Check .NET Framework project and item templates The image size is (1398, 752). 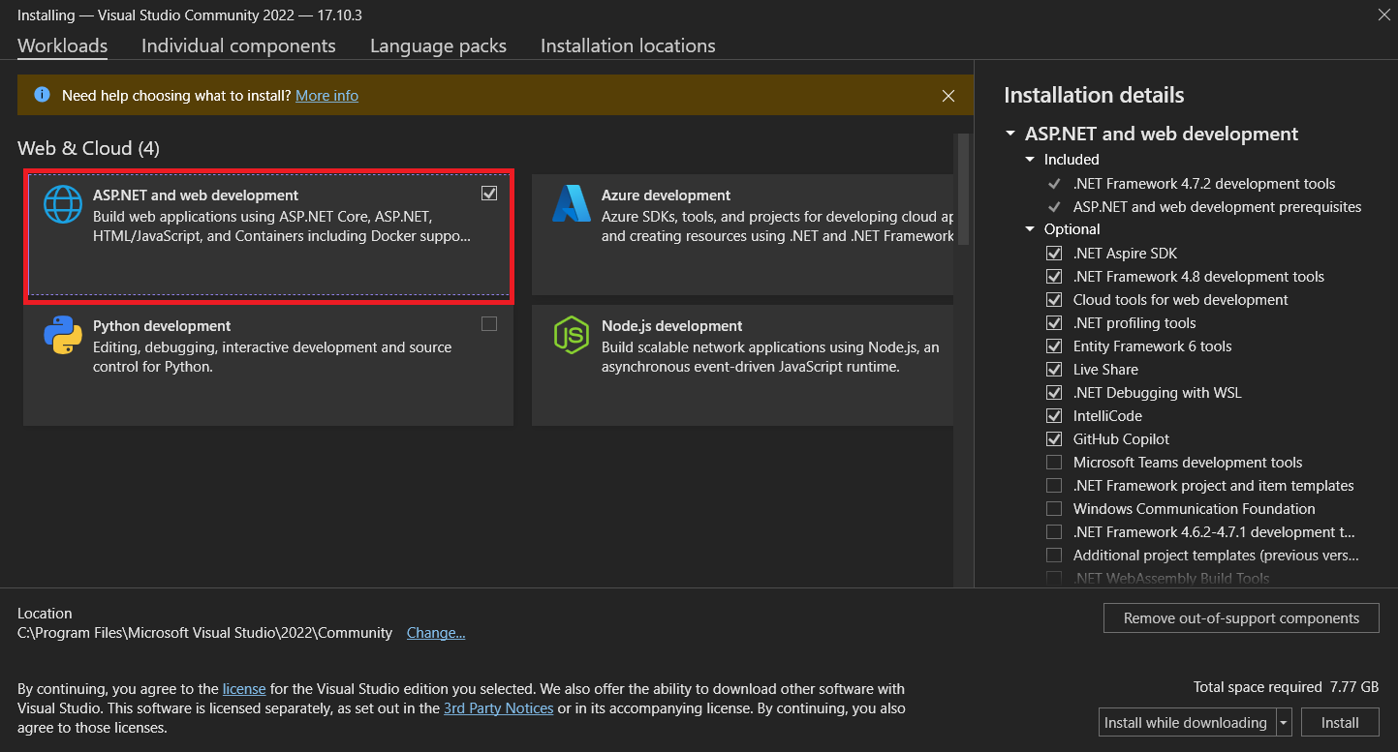(x=1054, y=486)
